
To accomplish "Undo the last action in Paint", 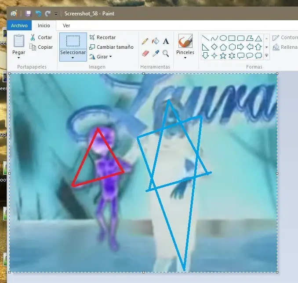I will click(x=39, y=14).
